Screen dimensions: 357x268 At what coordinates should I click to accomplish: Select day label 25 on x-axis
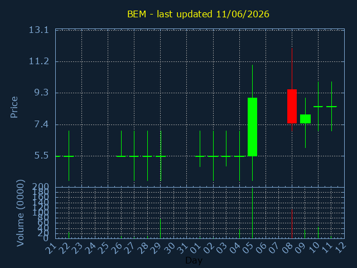point(103,248)
